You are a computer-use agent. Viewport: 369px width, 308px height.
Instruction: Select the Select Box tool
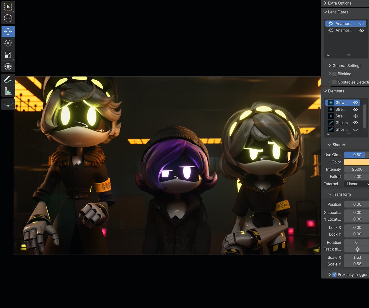(x=8, y=7)
